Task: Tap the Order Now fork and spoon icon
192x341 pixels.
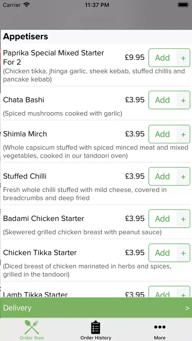Action: [32, 327]
